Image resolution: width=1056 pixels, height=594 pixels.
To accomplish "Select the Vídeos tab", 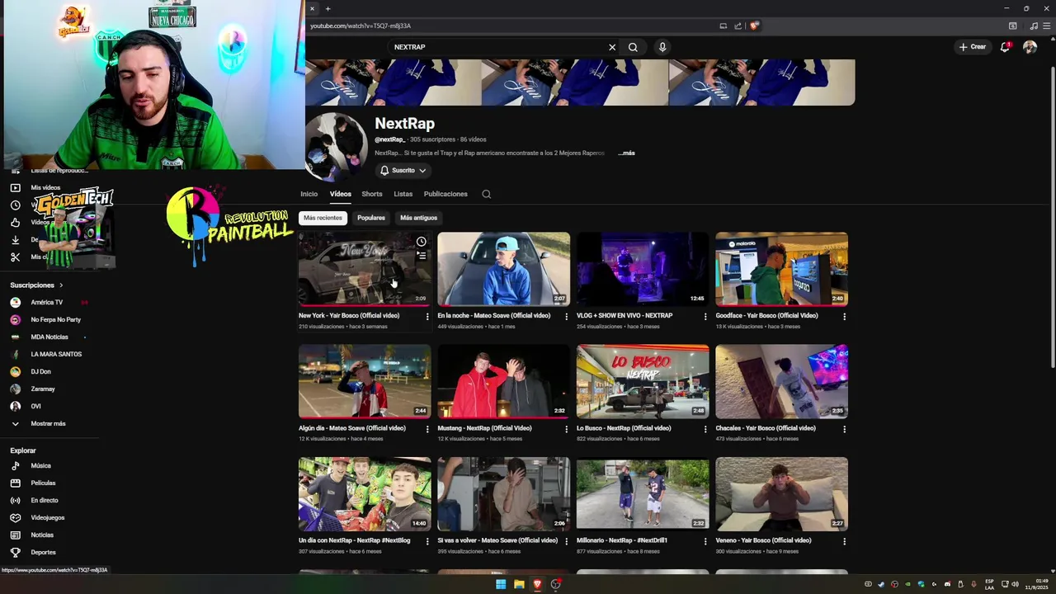I will 340,194.
